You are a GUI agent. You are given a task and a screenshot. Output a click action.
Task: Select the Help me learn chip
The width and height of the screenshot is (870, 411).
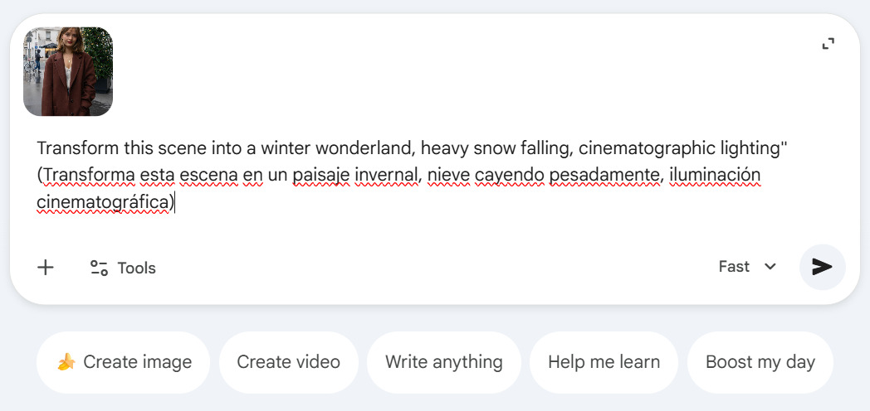[x=604, y=362]
